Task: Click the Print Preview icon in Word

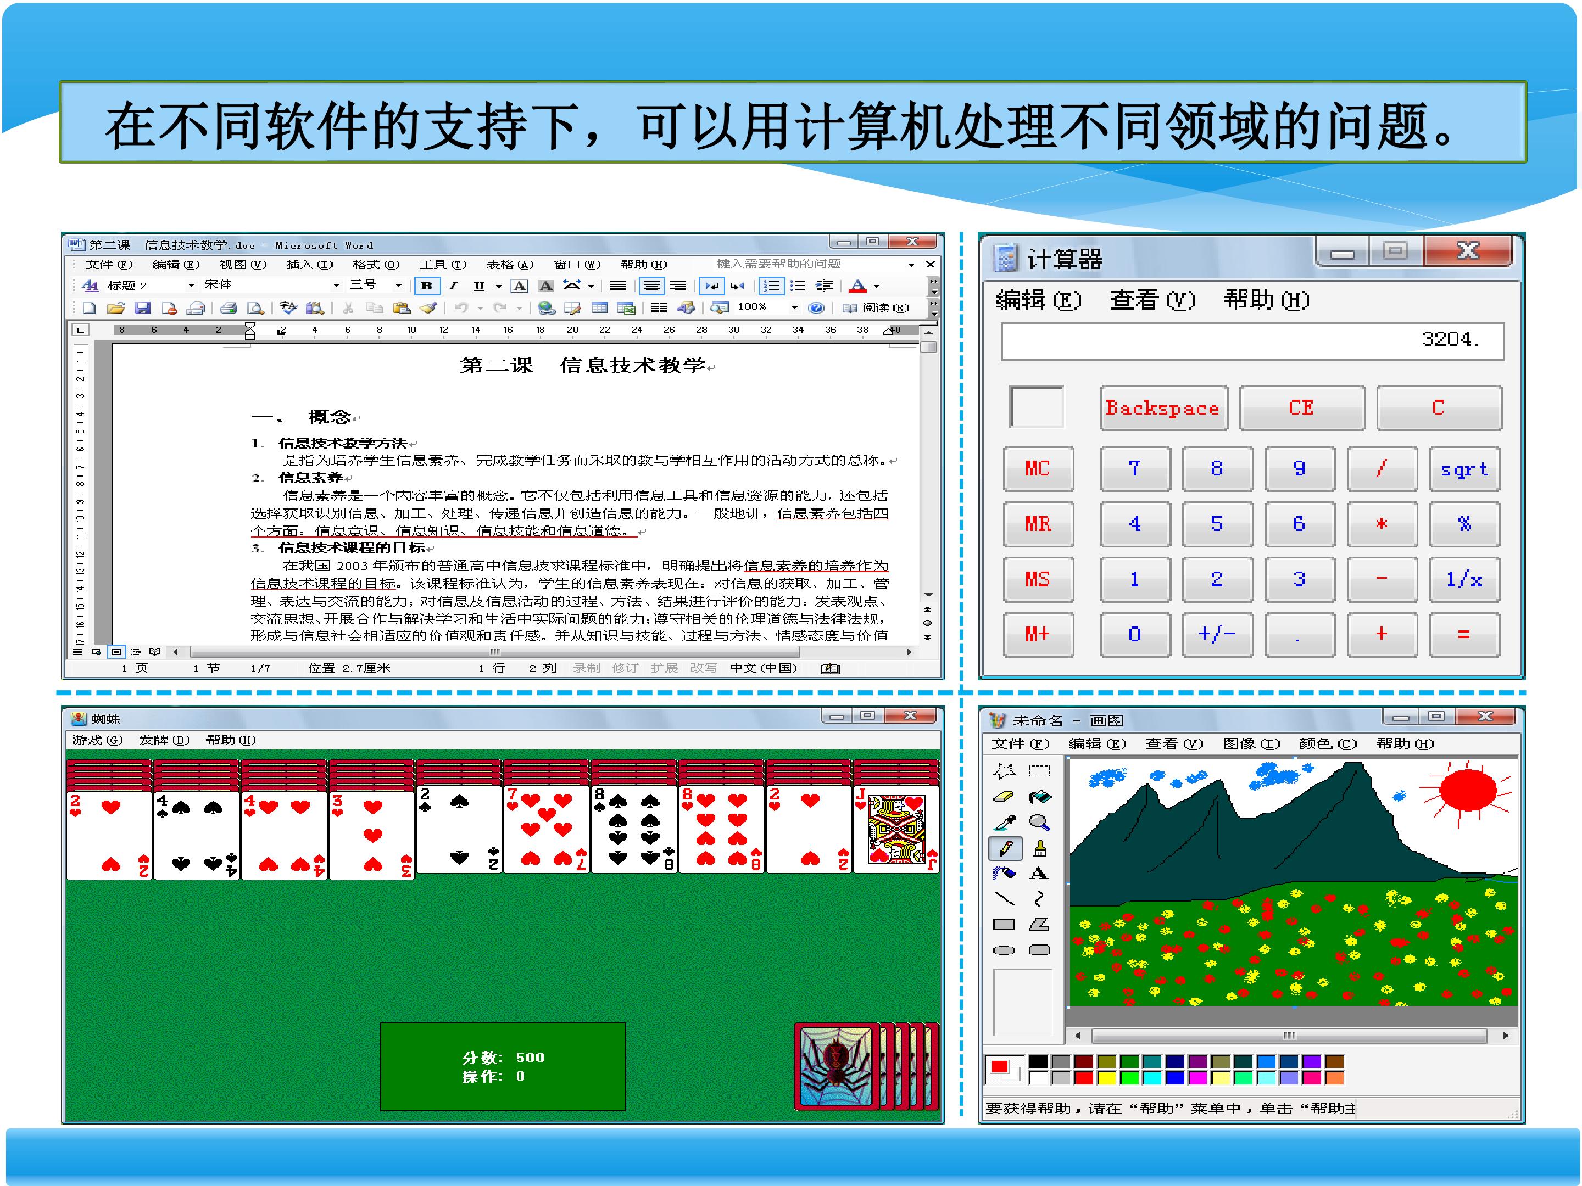Action: 255,308
